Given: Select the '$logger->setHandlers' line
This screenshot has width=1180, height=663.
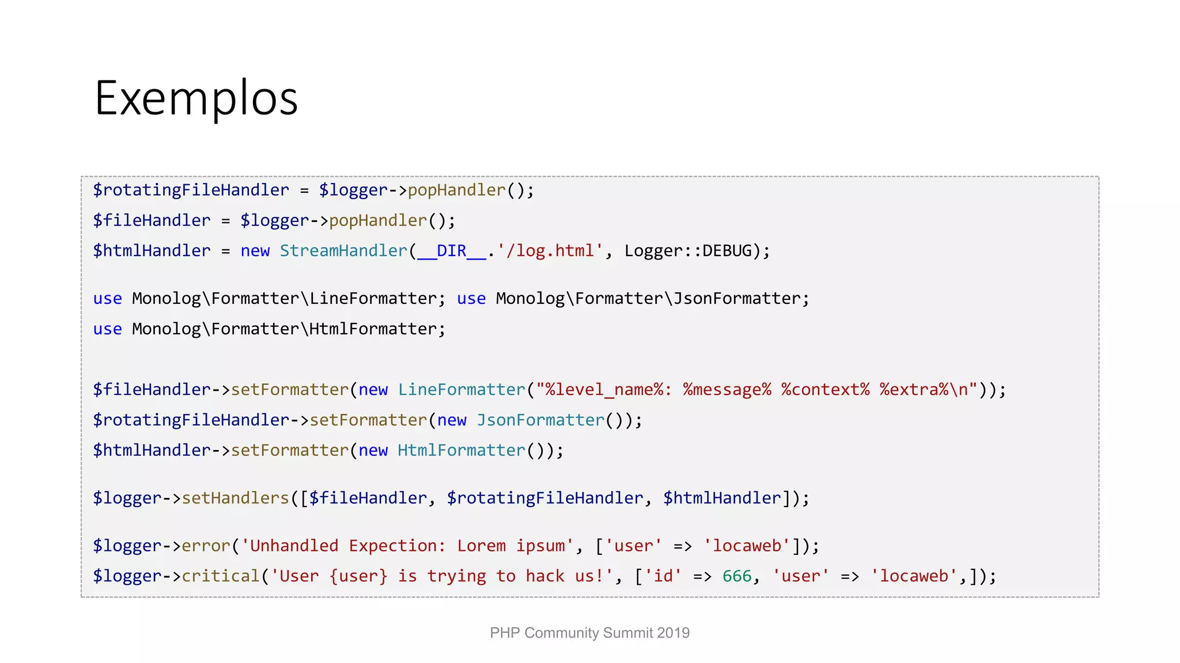Looking at the screenshot, I should (451, 498).
